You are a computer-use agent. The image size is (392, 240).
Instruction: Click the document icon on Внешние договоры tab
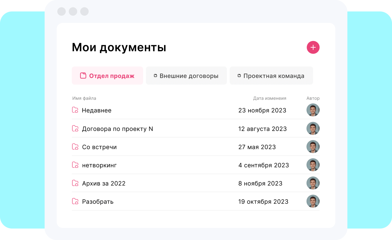(x=156, y=76)
